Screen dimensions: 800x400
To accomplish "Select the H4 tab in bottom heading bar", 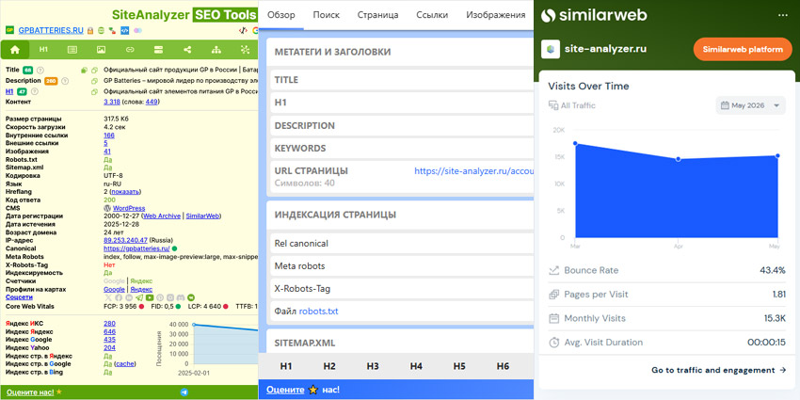I will pyautogui.click(x=416, y=366).
